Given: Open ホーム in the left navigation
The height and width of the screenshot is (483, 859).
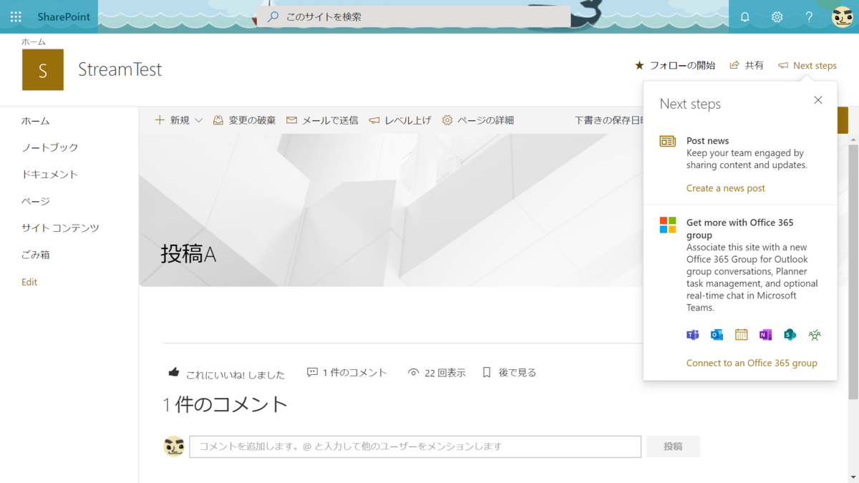Looking at the screenshot, I should click(36, 121).
